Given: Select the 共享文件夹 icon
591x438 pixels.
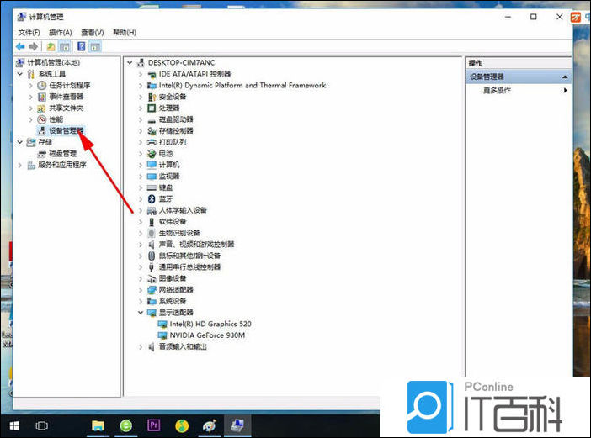Looking at the screenshot, I should pyautogui.click(x=42, y=108).
